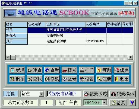139x109 pixels.
Task: Click the 记录内容 button
Action: 95,94
